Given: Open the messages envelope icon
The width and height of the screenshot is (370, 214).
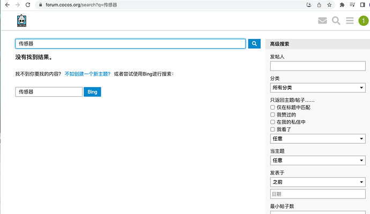Looking at the screenshot, I should pyautogui.click(x=322, y=21).
